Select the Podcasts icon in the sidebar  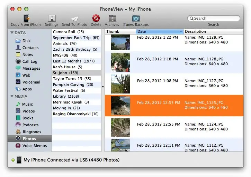pos(18,125)
